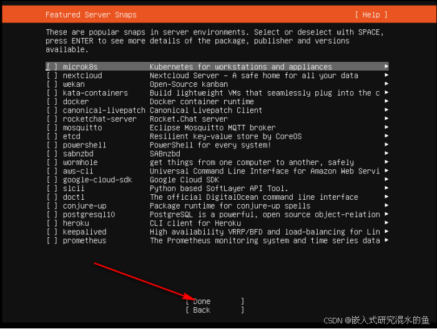Toggle the wekan snap checkbox
The height and width of the screenshot is (329, 437).
(52, 84)
